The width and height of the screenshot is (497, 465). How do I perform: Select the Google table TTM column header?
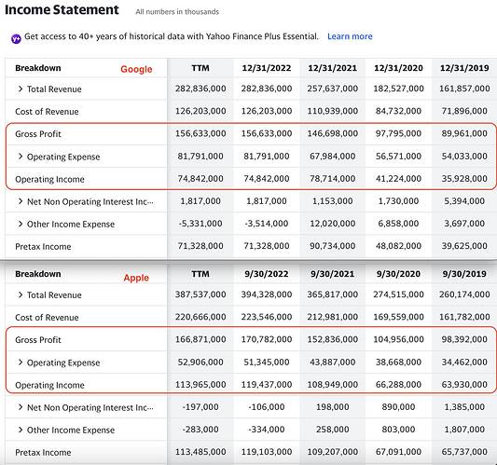click(x=200, y=68)
